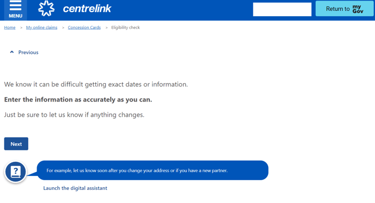
Task: Click the Eligibility check breadcrumb text
Action: point(125,28)
